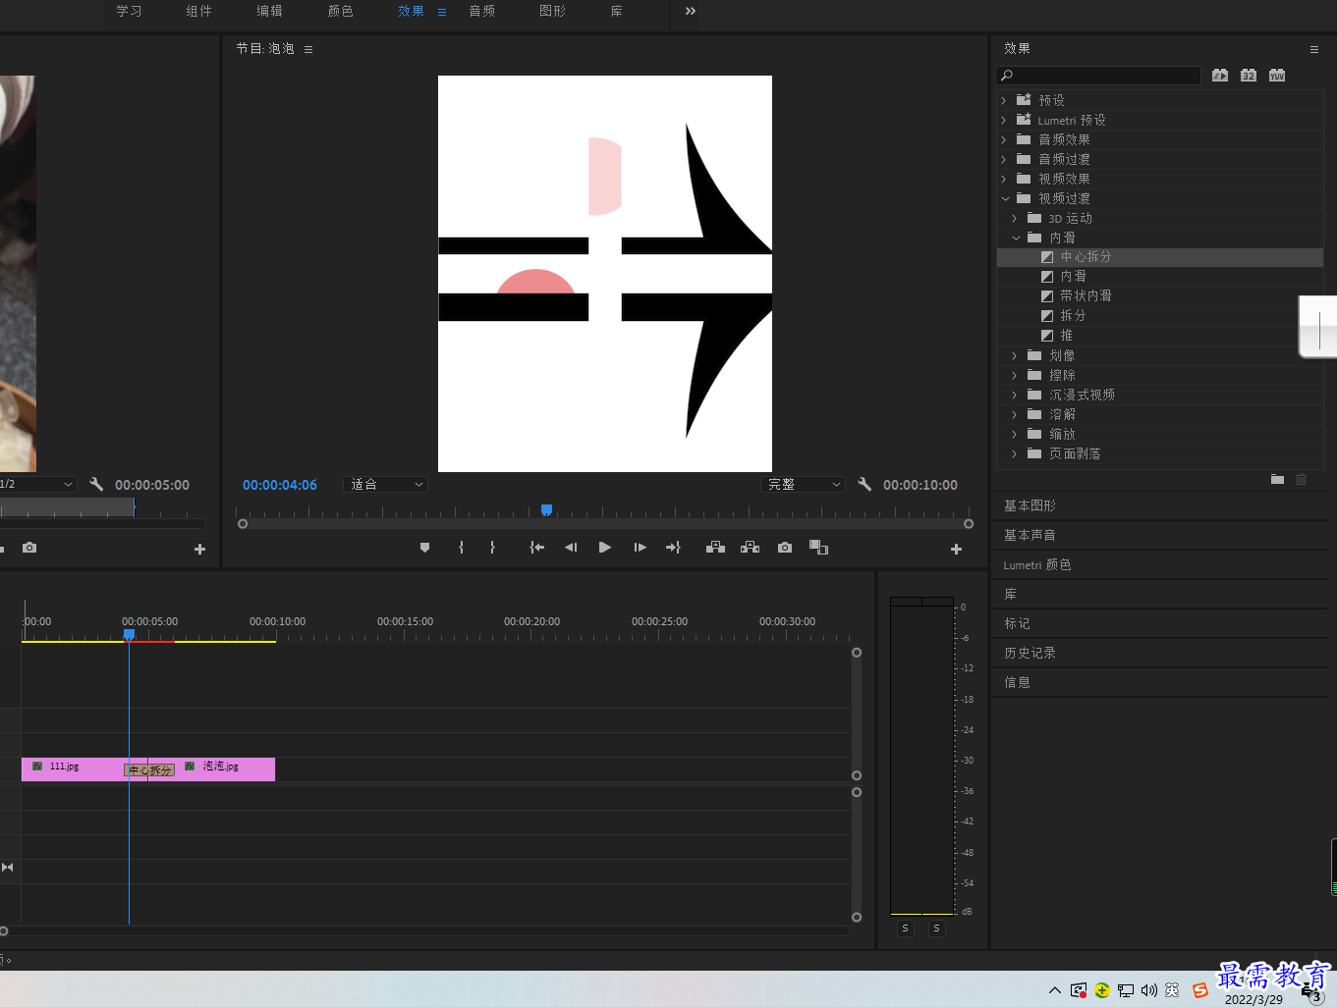Click the timeline horizontal zoom scrollbar

point(425,930)
